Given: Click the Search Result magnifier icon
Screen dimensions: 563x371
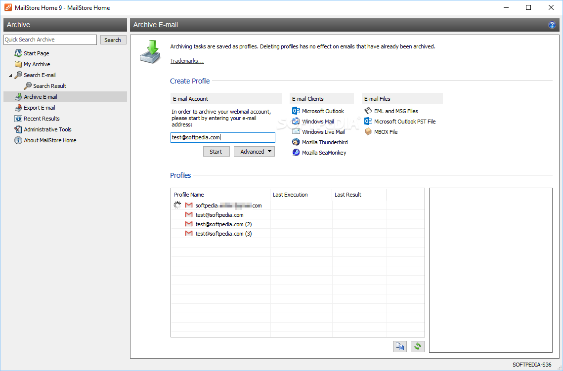Looking at the screenshot, I should [x=27, y=86].
